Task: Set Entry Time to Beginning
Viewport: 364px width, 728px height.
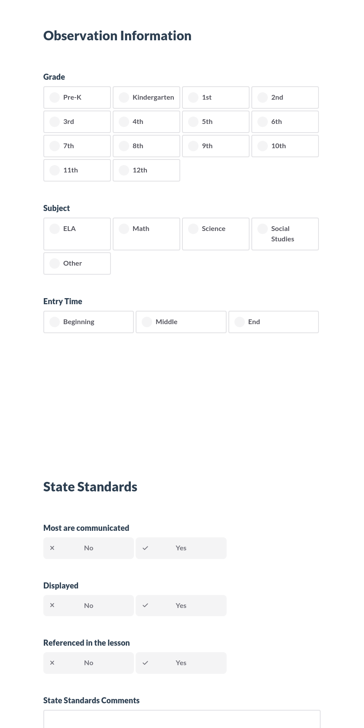Action: 88,322
